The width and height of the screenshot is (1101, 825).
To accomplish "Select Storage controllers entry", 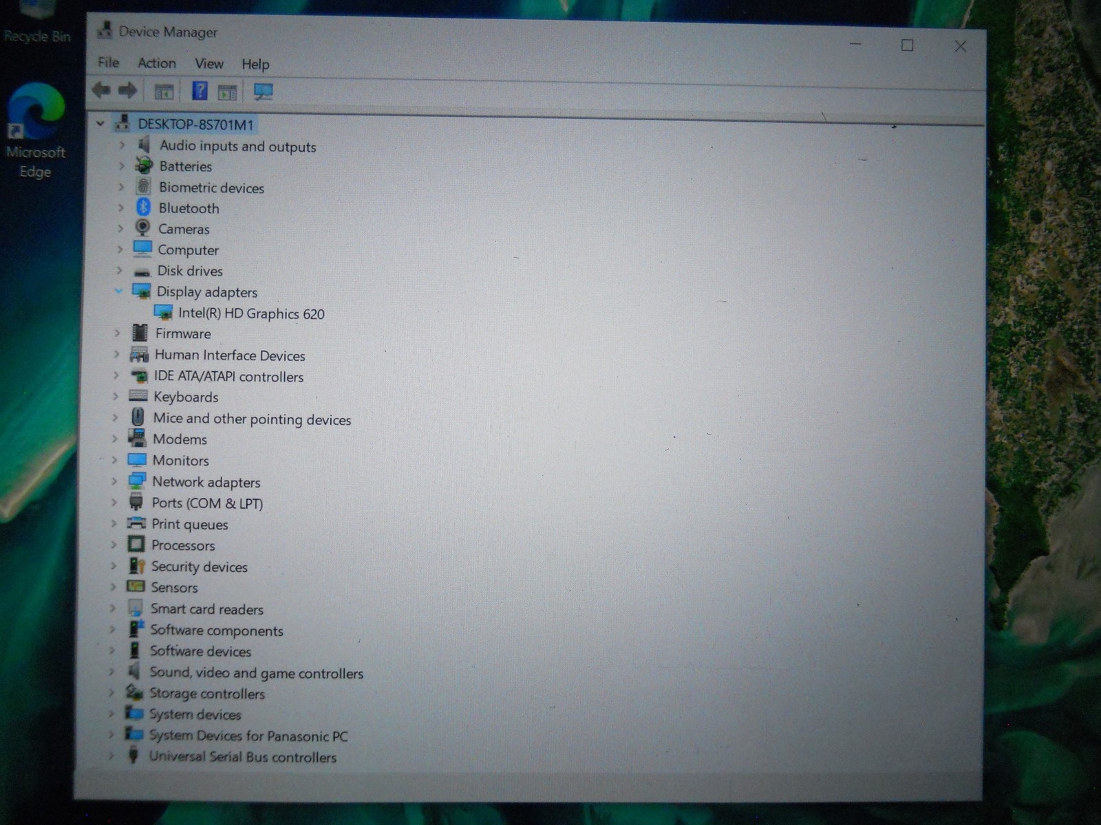I will [x=207, y=694].
